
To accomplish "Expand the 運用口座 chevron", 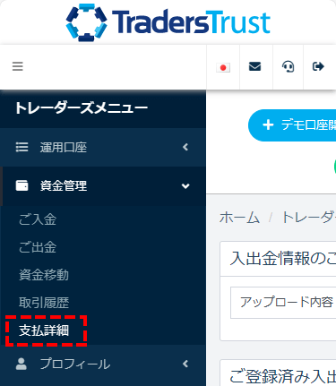I will tap(185, 147).
